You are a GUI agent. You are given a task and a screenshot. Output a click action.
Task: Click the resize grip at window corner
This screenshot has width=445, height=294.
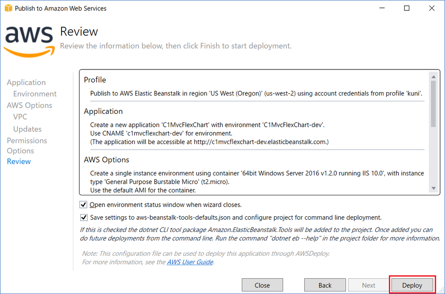(x=442, y=291)
